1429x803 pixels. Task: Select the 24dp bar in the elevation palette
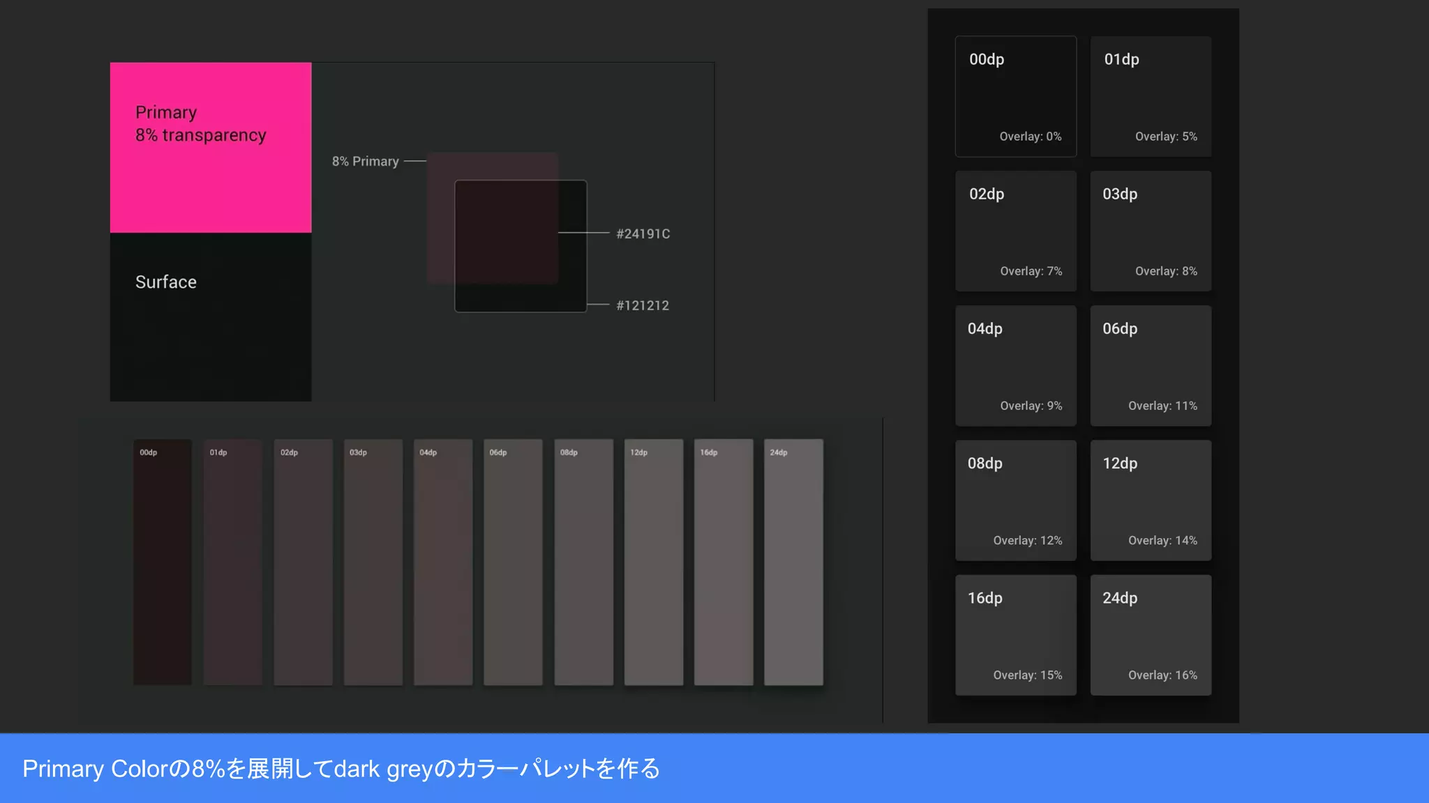pos(794,562)
